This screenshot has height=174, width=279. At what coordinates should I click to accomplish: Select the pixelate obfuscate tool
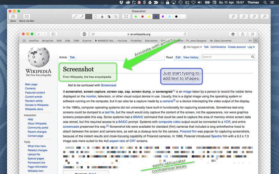[x=109, y=16]
